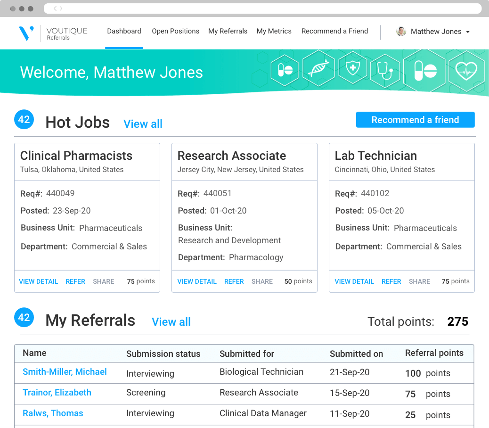Open My Metrics tab
Viewport: 489px width, 428px height.
coord(274,31)
